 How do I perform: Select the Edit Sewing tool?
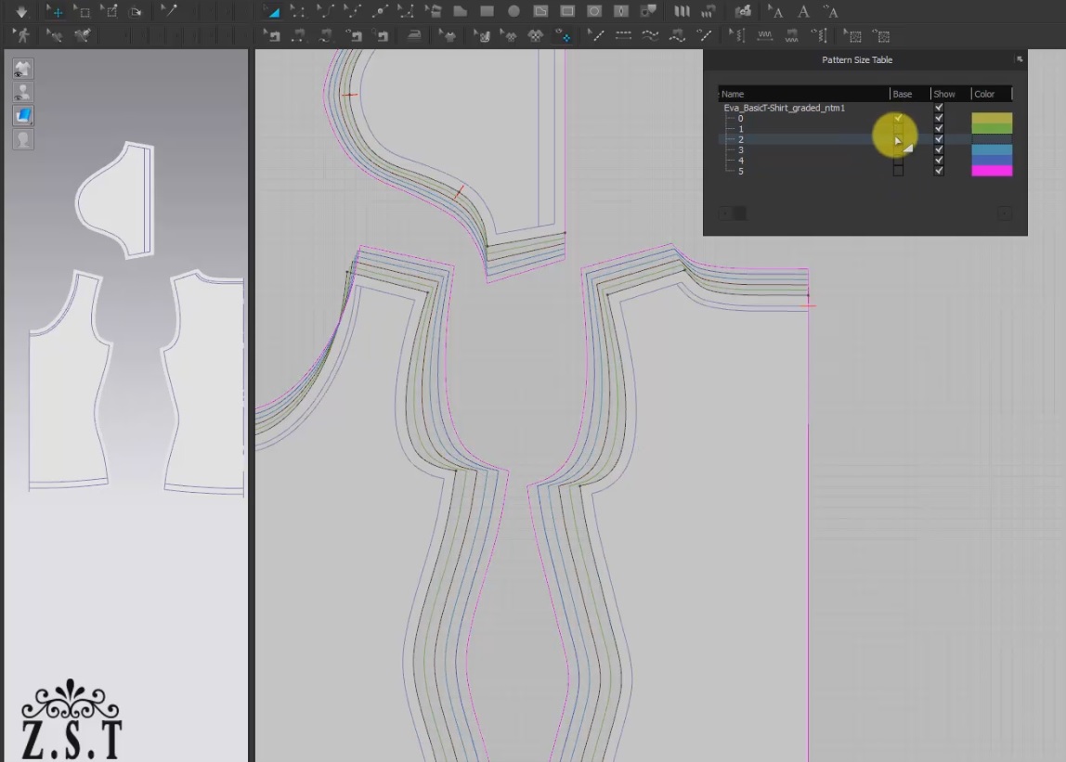click(x=272, y=36)
